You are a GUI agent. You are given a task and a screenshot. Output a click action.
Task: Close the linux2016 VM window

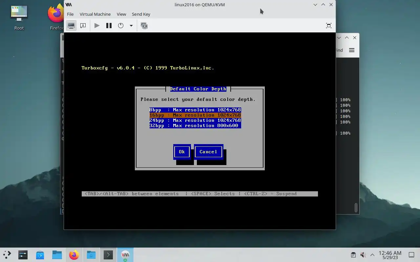(331, 5)
